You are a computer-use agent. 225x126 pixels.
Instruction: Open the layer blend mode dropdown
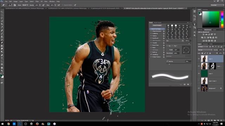click(205, 50)
